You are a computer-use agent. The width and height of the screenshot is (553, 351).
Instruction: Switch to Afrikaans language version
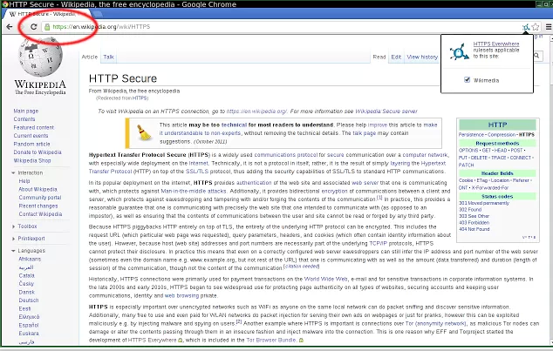pyautogui.click(x=30, y=260)
